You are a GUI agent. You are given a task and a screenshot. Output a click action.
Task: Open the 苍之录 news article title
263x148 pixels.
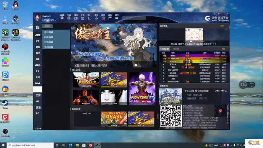coord(197,91)
